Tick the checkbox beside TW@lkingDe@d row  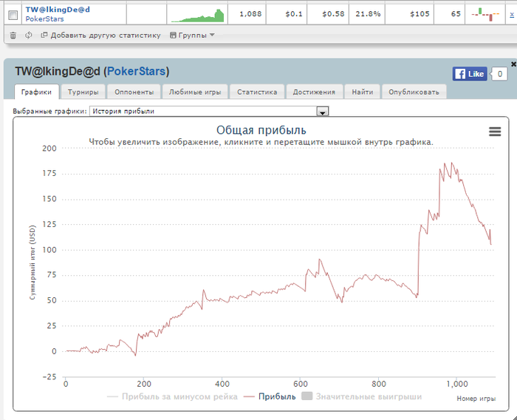click(x=13, y=15)
